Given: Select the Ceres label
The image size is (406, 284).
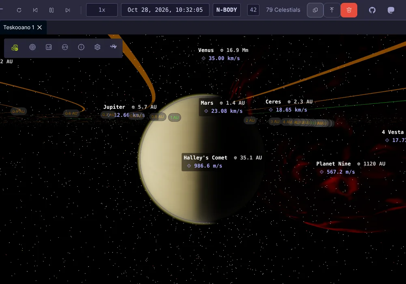Looking at the screenshot, I should pyautogui.click(x=273, y=102).
